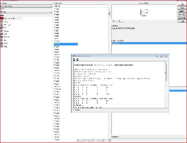Grab the component list scrollbar thumb

[x=109, y=13]
